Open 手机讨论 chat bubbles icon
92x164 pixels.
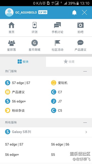pyautogui.click(x=57, y=25)
